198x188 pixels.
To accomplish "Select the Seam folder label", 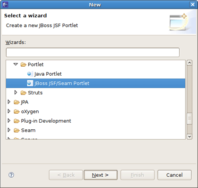I will (x=28, y=130).
